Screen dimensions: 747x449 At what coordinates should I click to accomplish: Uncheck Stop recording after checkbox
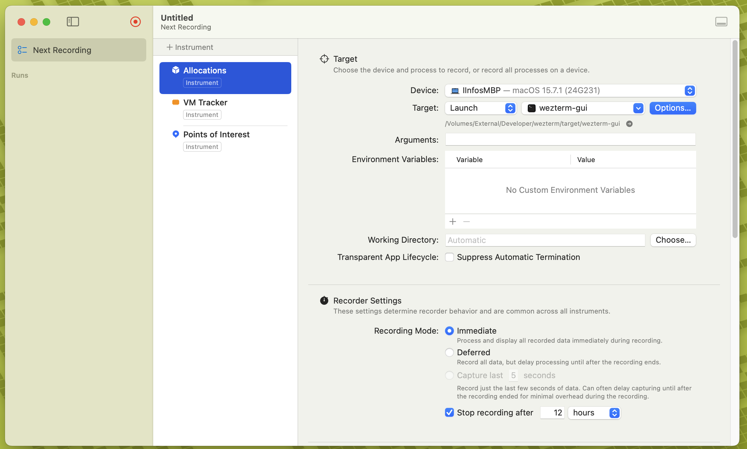pos(449,413)
